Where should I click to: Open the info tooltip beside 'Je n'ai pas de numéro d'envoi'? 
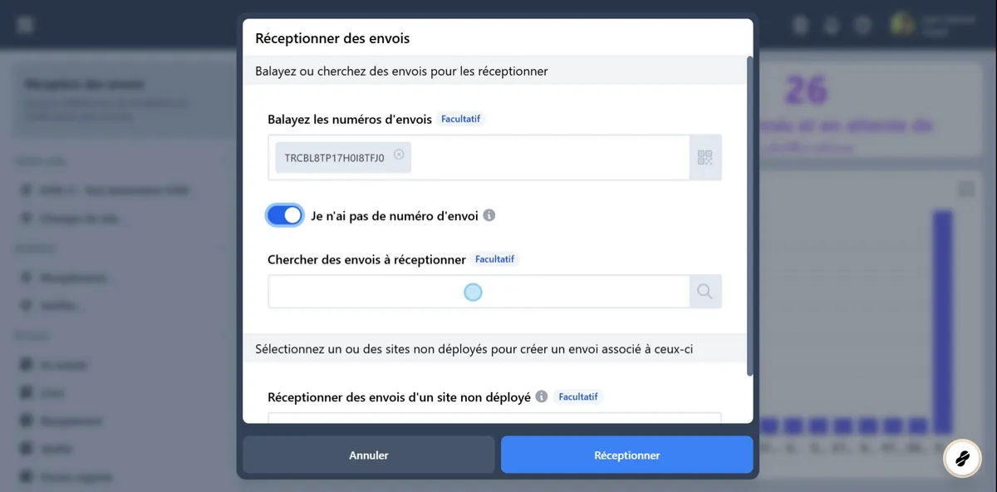click(x=489, y=214)
